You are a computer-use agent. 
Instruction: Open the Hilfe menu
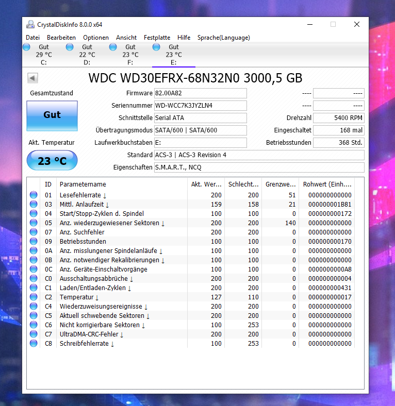(x=184, y=38)
